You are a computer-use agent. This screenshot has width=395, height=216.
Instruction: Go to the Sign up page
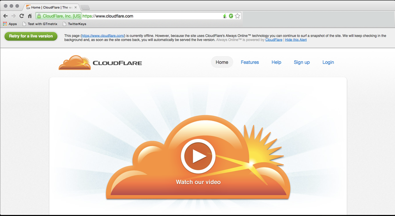(302, 62)
